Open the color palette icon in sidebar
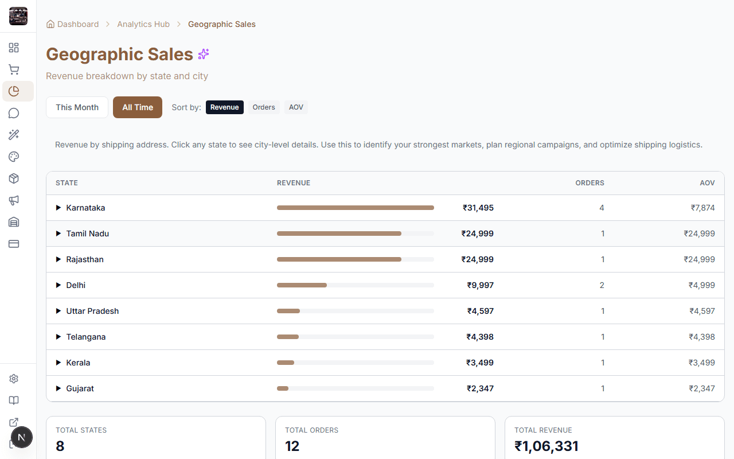Viewport: 734px width, 459px height. pos(14,156)
